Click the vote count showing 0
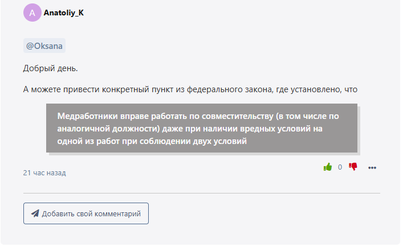This screenshot has height=247, width=403. (340, 167)
